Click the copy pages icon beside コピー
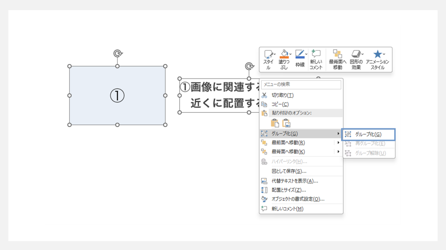 coord(264,104)
